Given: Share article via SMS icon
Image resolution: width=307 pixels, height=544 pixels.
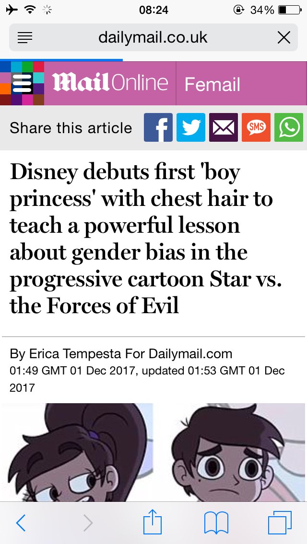Looking at the screenshot, I should coord(256,127).
